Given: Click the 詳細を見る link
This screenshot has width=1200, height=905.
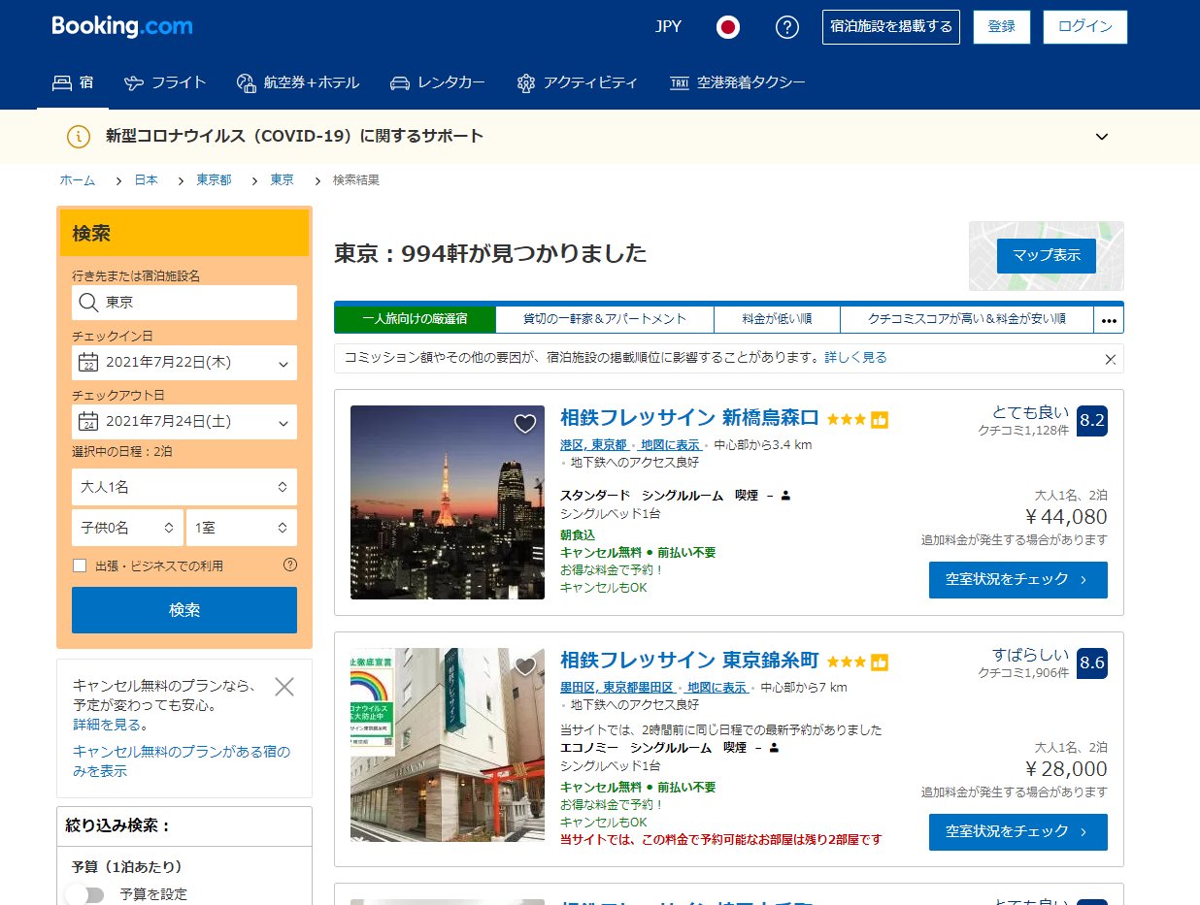Looking at the screenshot, I should pos(108,725).
